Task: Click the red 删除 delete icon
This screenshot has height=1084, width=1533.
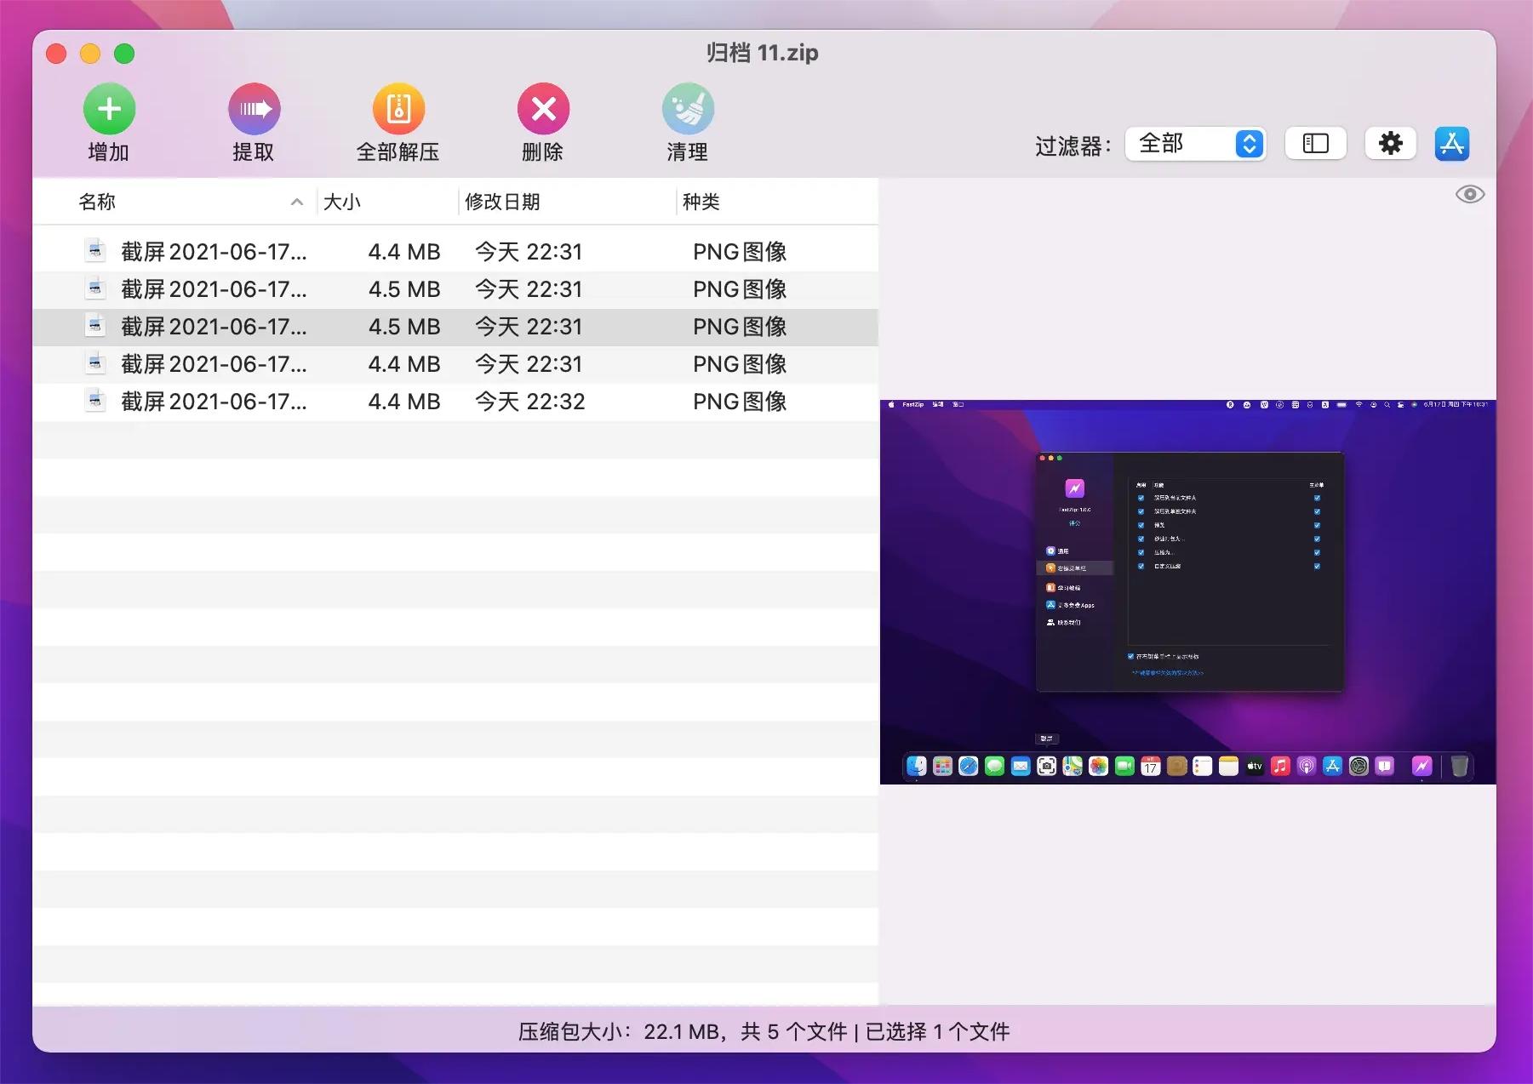Action: (x=543, y=109)
